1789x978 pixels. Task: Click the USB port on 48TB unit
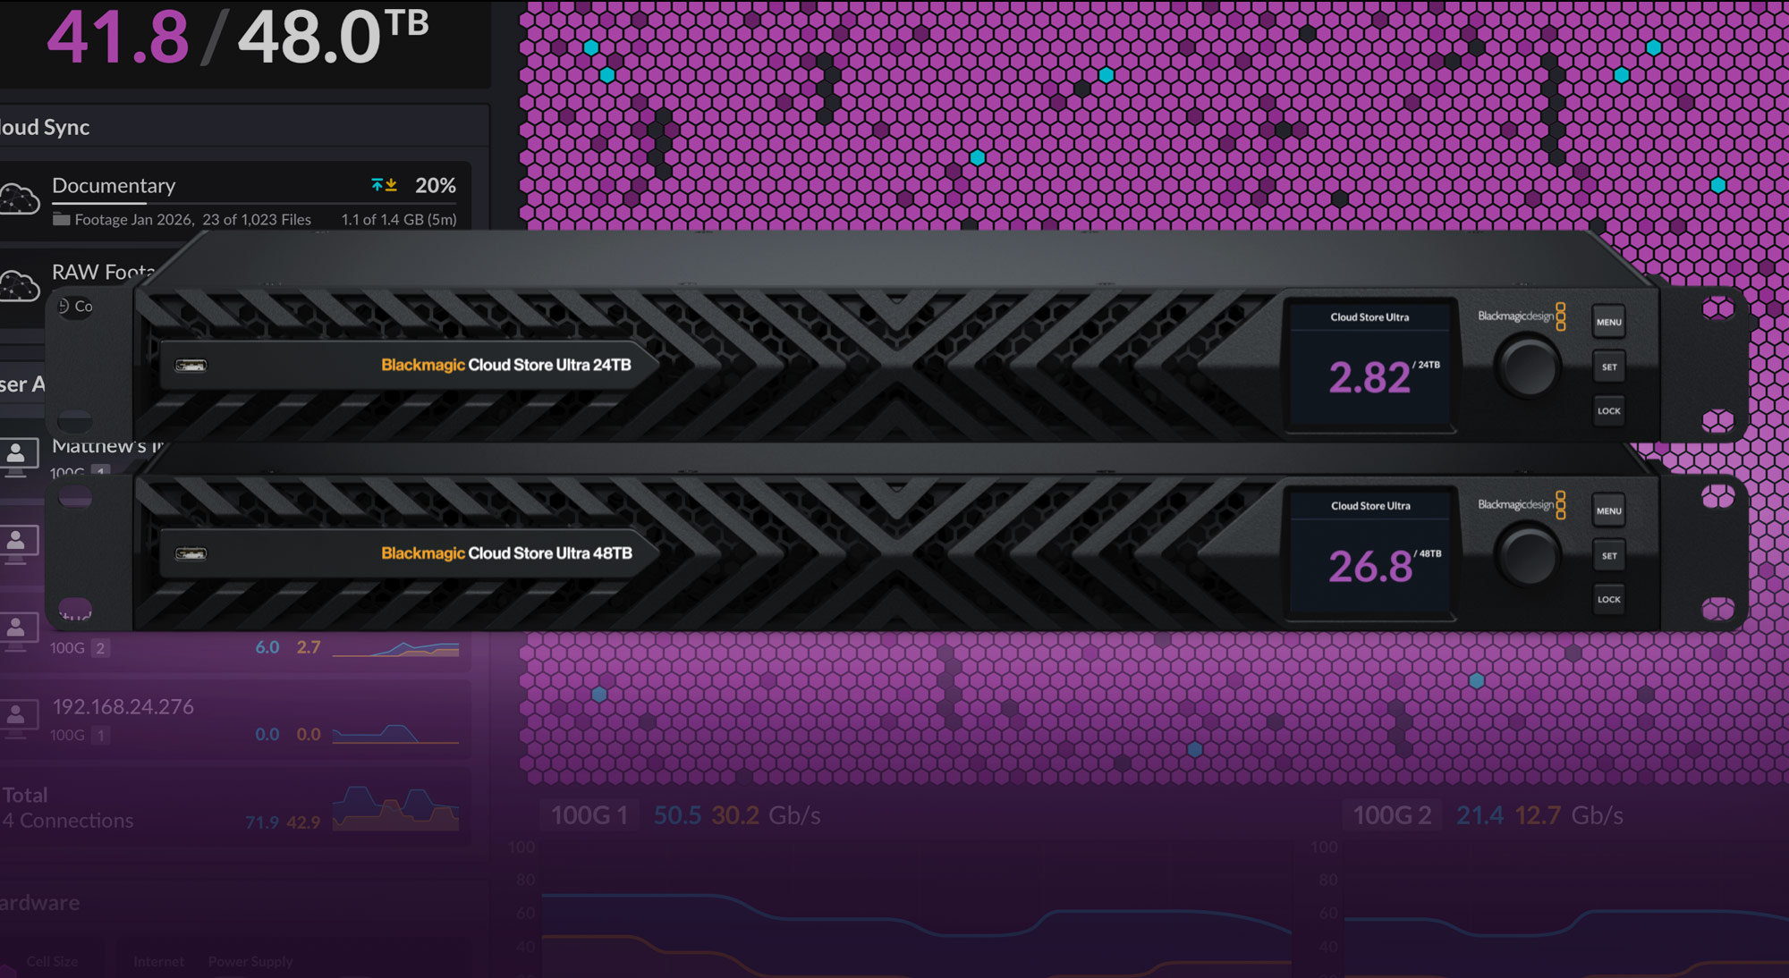[x=191, y=554]
